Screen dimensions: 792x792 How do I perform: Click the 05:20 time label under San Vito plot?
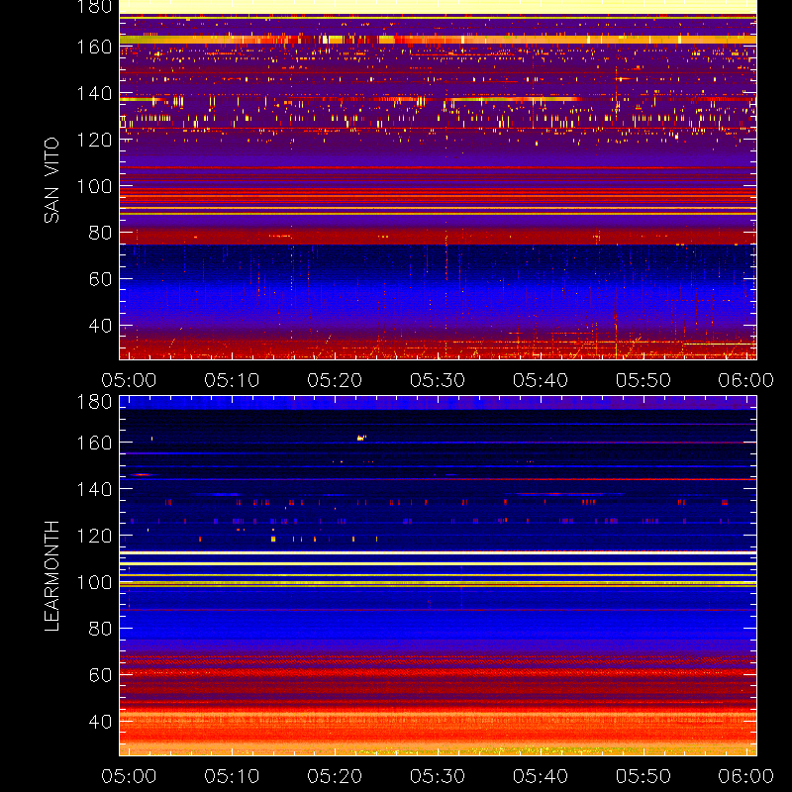click(335, 380)
